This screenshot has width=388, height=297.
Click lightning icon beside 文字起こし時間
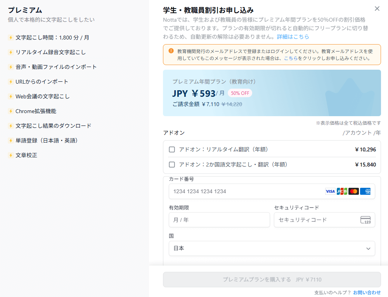[10, 38]
